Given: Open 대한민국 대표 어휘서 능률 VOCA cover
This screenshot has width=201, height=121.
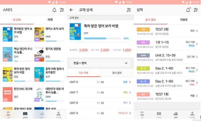Looking at the screenshot, I should pos(39,94).
